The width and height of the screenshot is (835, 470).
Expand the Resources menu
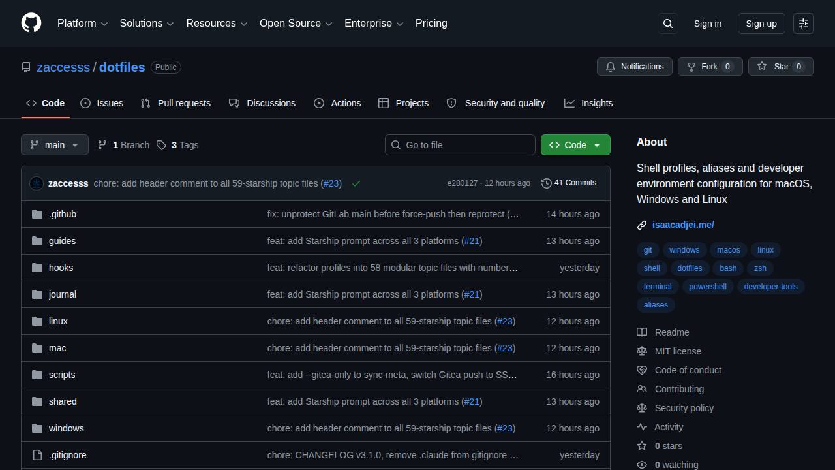click(217, 23)
